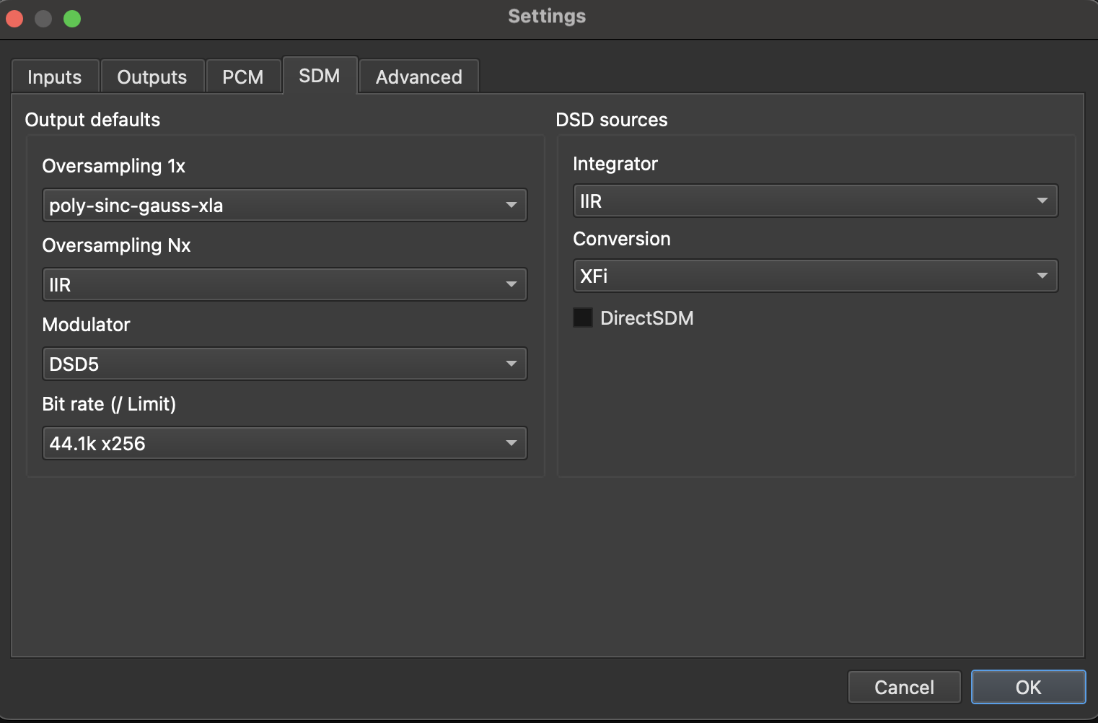Click the DSD sources group heading
1098x723 pixels.
[612, 120]
